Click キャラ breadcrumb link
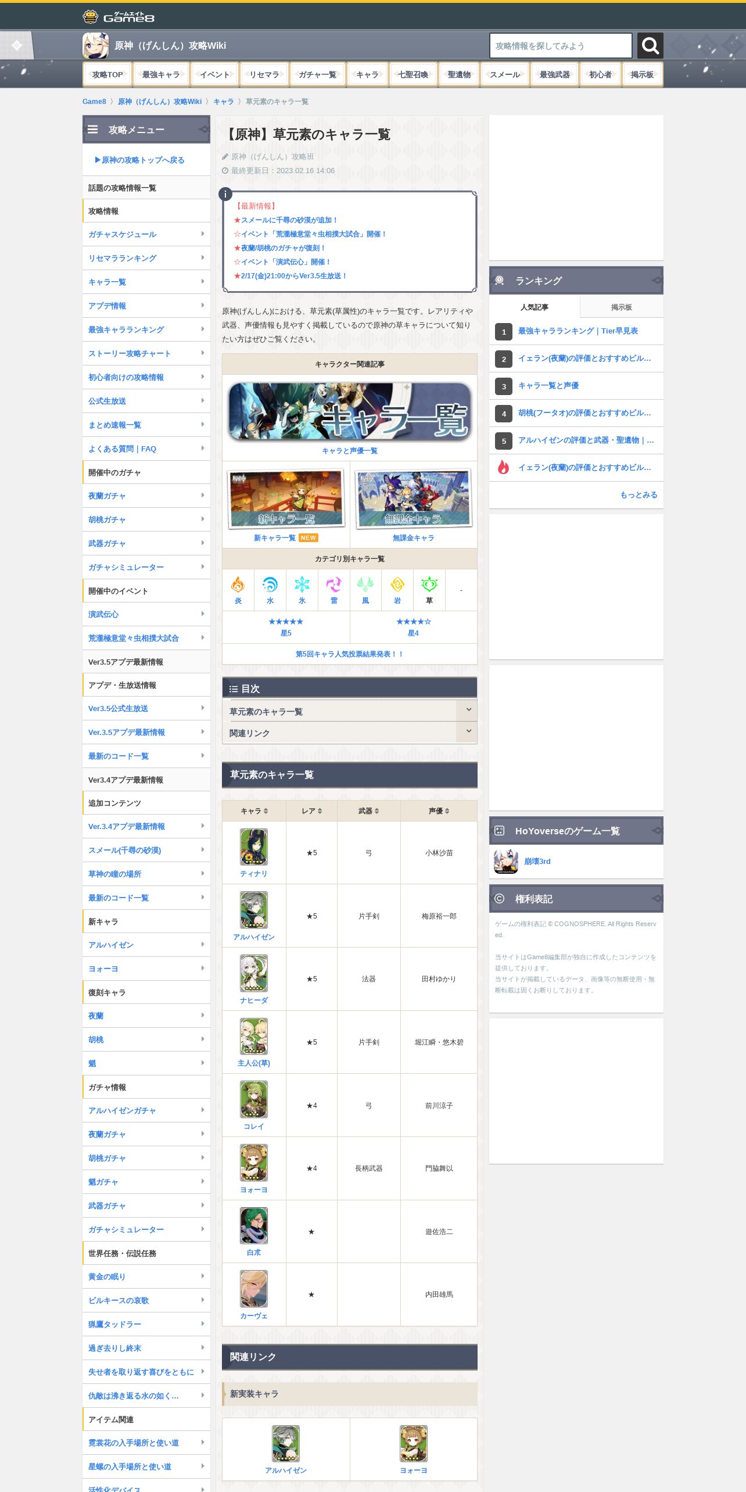746x1492 pixels. coord(223,102)
